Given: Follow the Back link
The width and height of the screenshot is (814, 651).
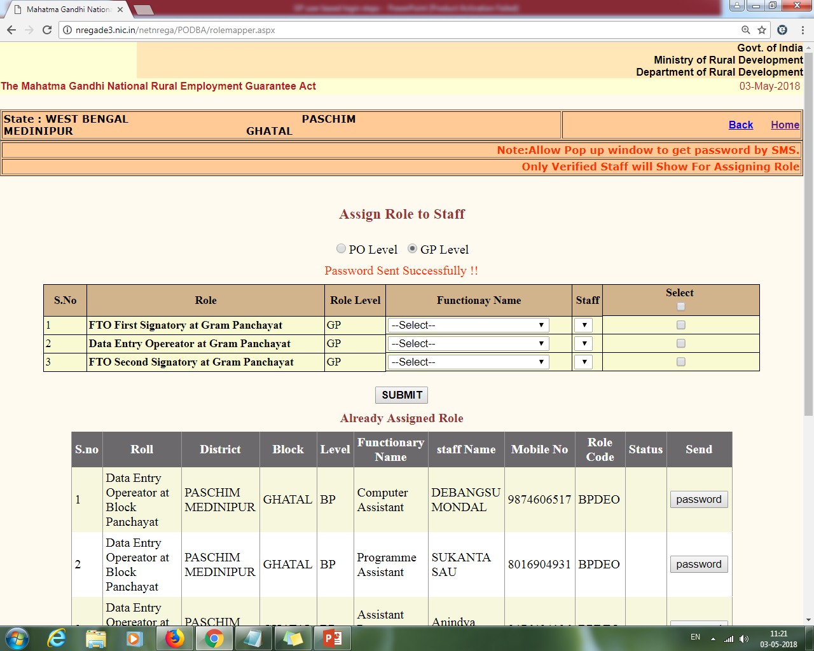Looking at the screenshot, I should tap(741, 125).
